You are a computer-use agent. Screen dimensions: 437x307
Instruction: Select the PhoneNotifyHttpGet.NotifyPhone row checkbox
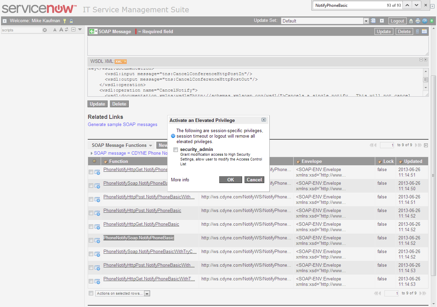[90, 172]
